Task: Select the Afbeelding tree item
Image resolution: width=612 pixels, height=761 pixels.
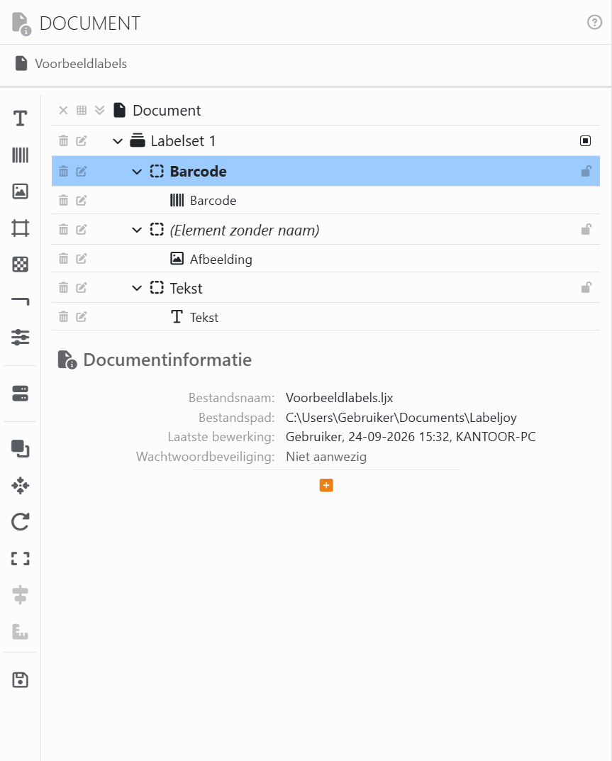Action: [326, 258]
